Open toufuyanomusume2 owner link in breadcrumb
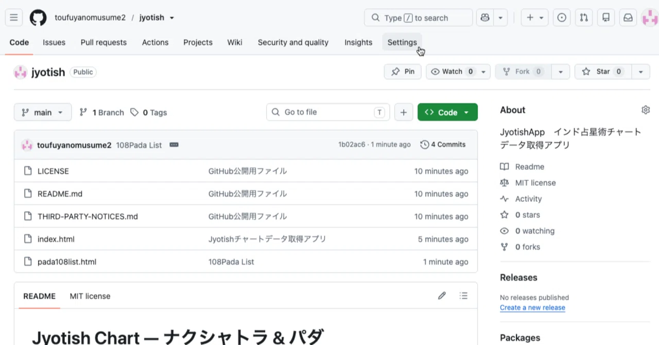The image size is (659, 345). click(90, 18)
